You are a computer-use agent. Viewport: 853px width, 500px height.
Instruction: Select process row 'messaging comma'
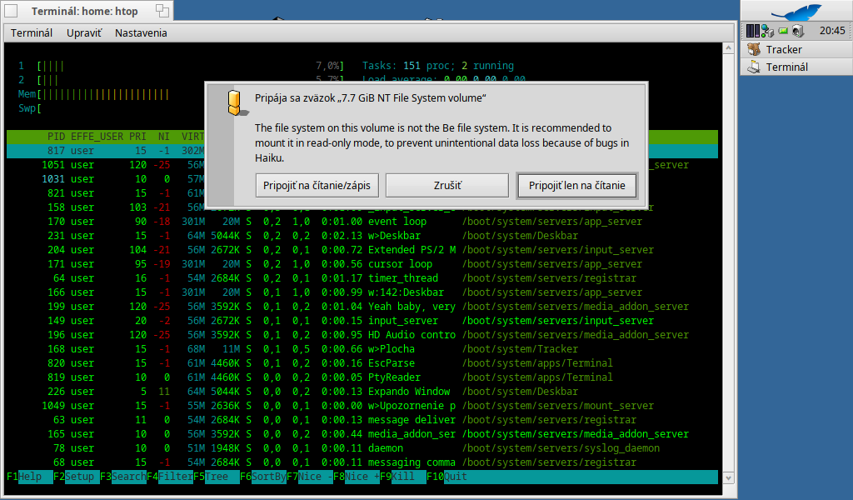362,462
